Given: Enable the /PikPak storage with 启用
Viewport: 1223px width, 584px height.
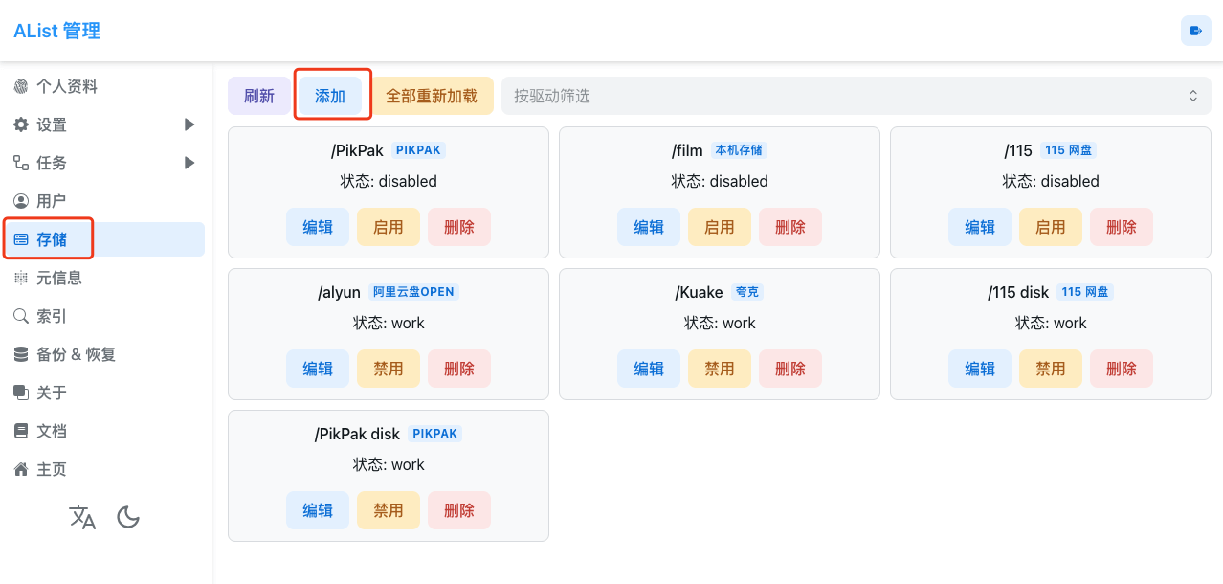Looking at the screenshot, I should click(389, 227).
